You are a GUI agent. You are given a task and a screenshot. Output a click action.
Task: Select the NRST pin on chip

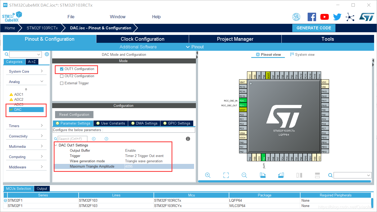[x=243, y=110]
